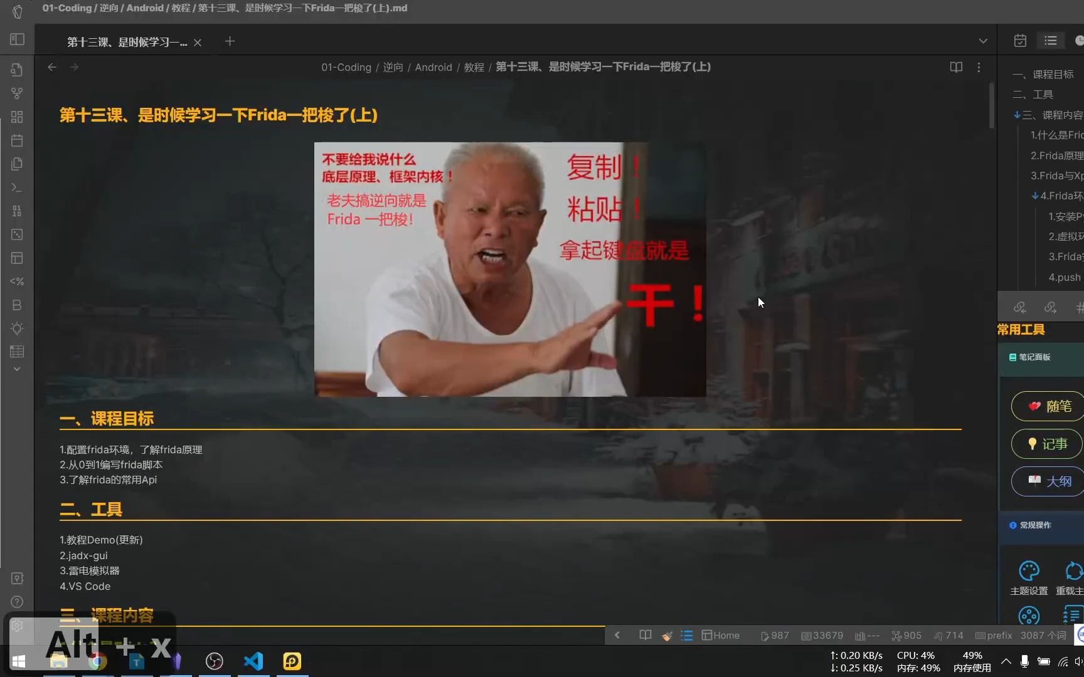This screenshot has height=677, width=1084.
Task: Open the OBS Studio taskbar icon
Action: (x=215, y=661)
